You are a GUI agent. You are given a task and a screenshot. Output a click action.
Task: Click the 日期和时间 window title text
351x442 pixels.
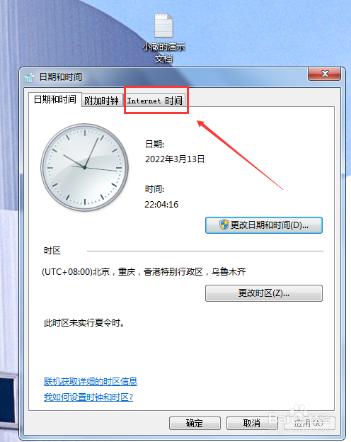click(x=61, y=76)
